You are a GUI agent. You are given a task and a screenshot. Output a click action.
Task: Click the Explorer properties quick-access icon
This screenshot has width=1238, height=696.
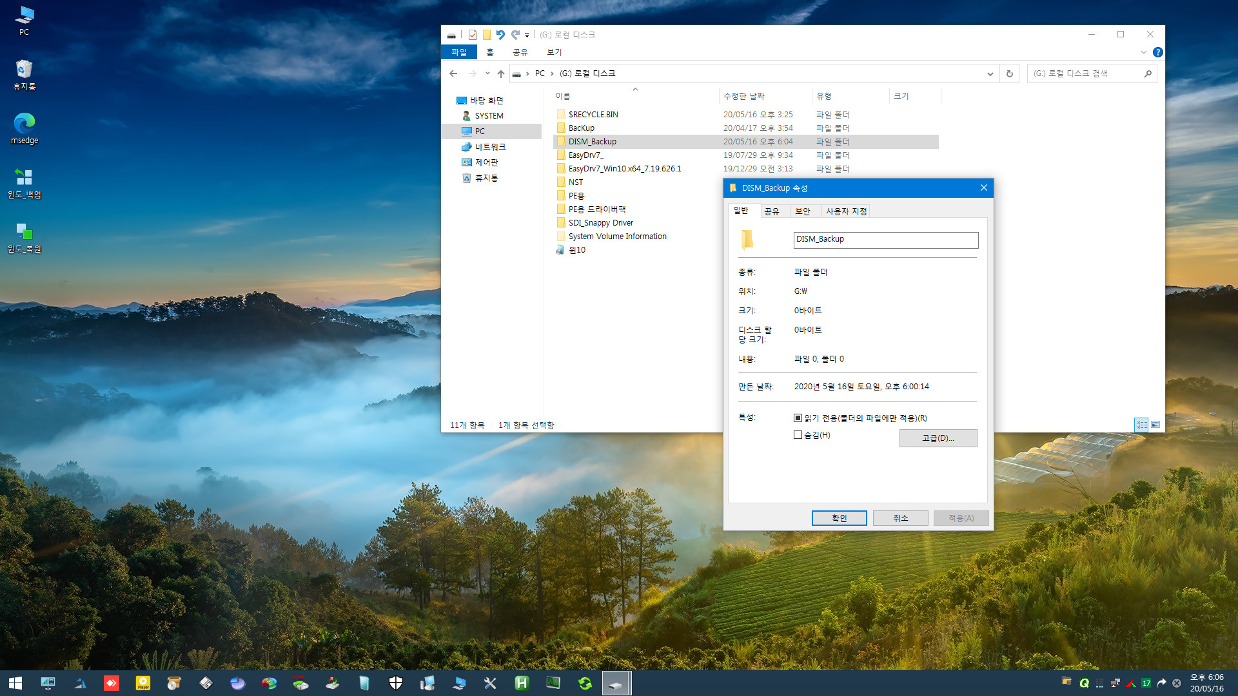pos(473,35)
